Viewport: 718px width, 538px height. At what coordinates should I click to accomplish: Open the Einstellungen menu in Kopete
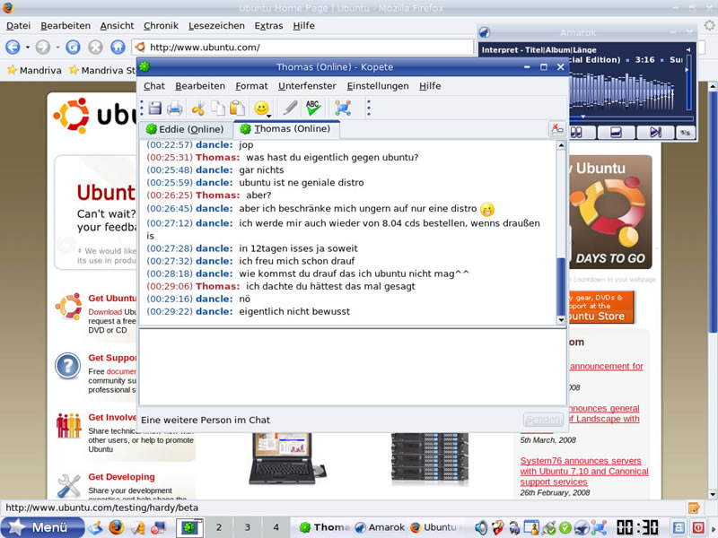tap(378, 86)
